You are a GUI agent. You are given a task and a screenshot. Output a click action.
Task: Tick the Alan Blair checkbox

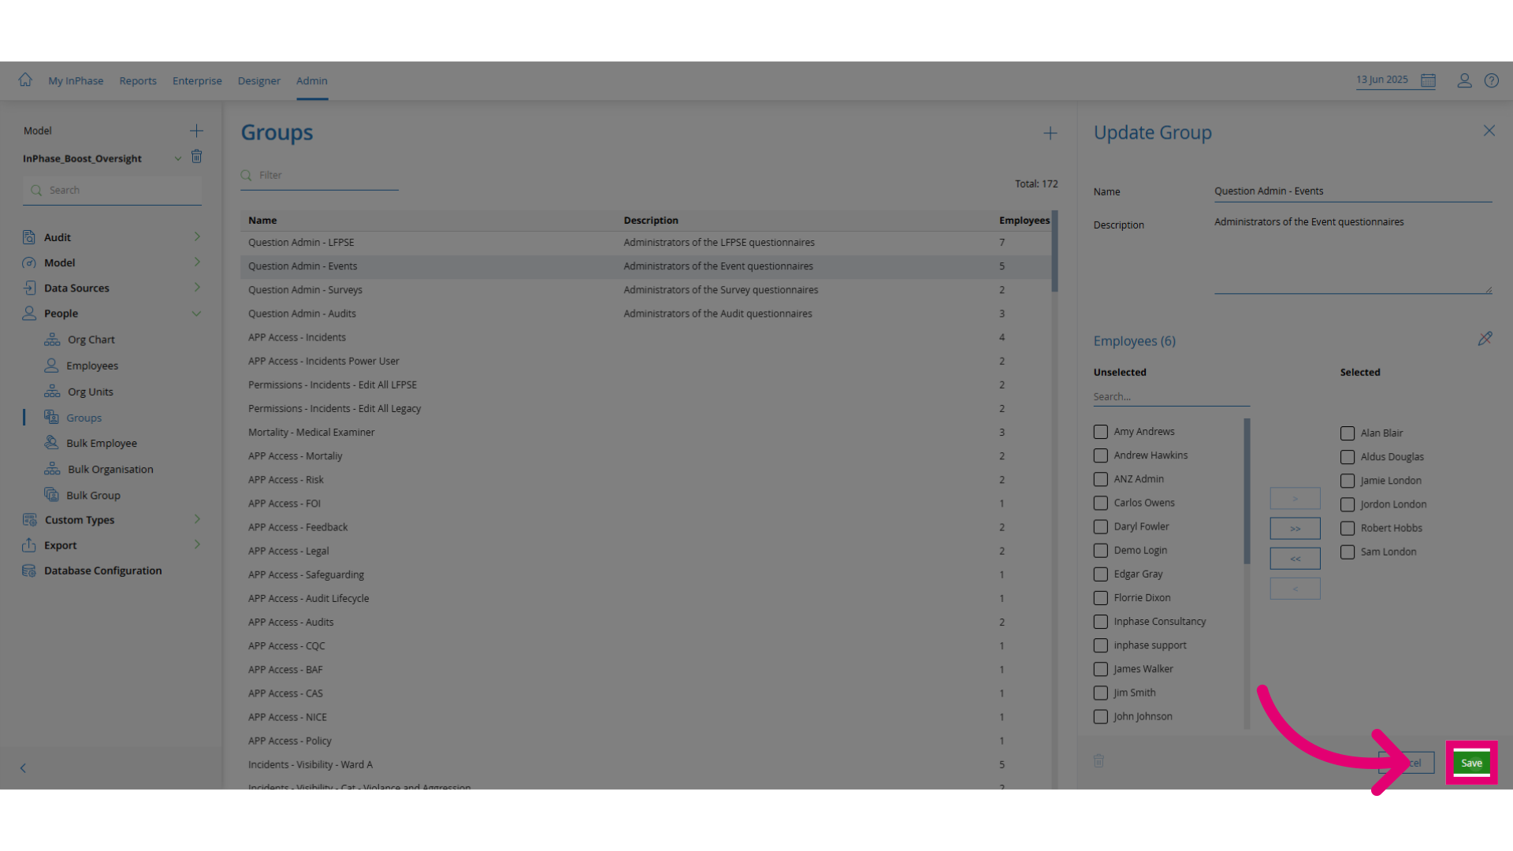coord(1348,433)
